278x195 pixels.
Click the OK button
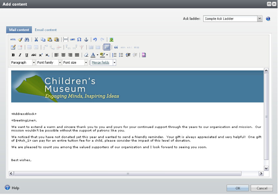(238, 188)
